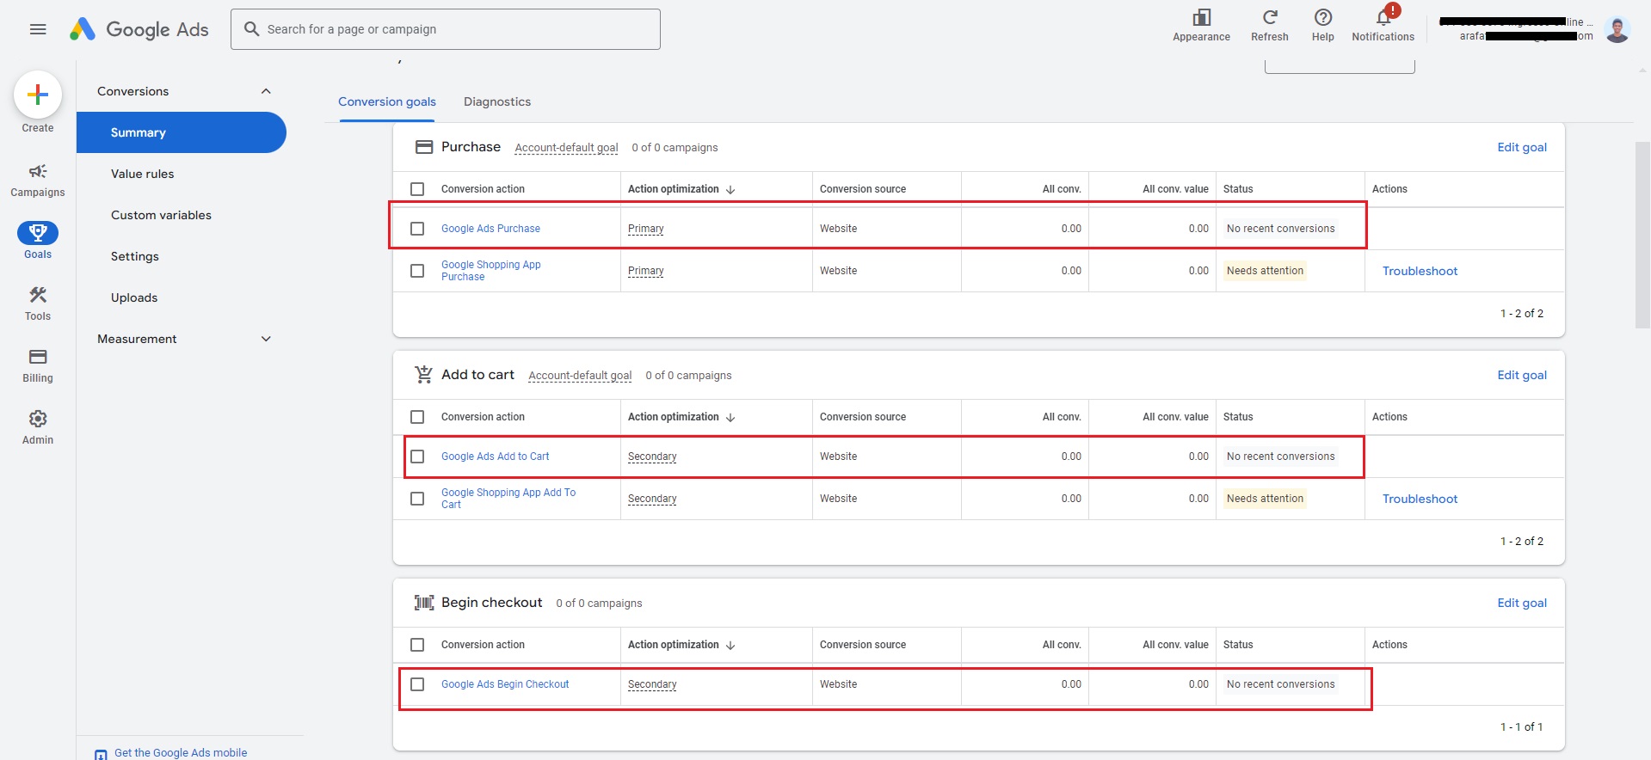Open Google Ads Add to Cart action
The width and height of the screenshot is (1651, 760).
[495, 457]
